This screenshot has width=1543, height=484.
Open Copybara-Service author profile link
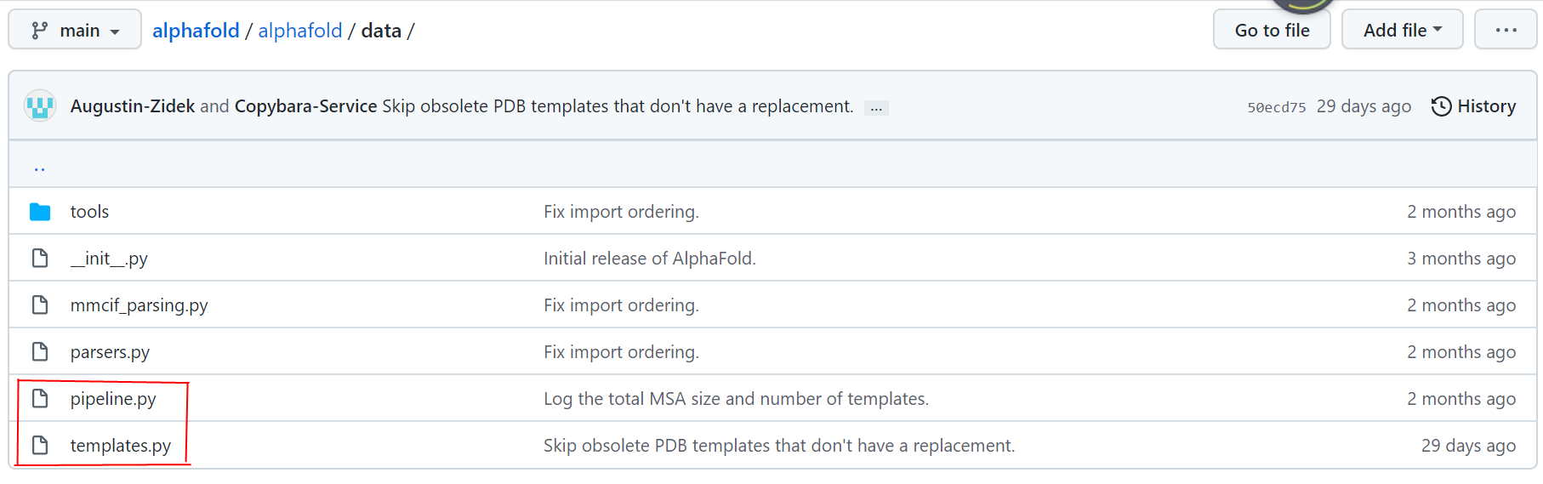click(x=305, y=106)
